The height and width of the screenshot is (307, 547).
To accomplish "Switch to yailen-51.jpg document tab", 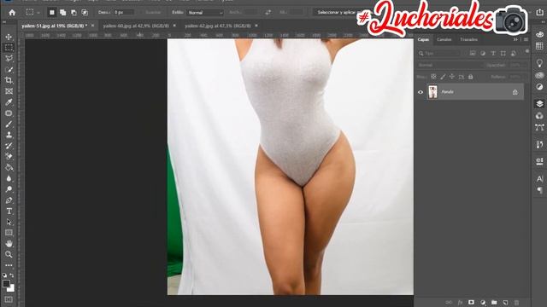I will [x=54, y=26].
